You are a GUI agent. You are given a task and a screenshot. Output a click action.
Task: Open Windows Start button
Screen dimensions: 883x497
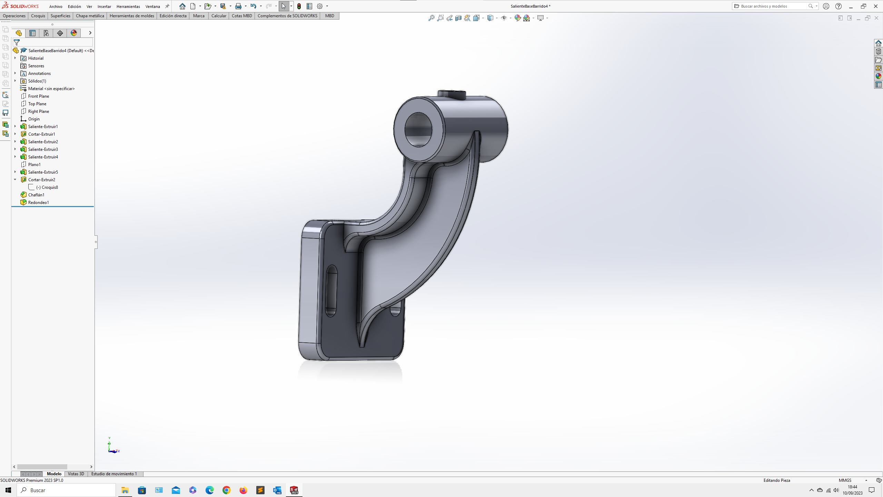tap(8, 490)
